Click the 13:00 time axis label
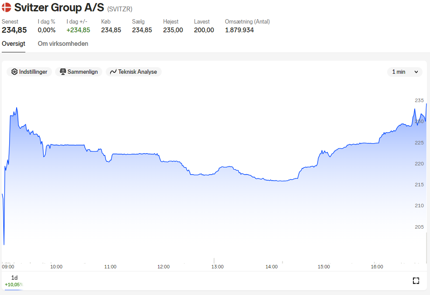430x295 pixels. (218, 267)
